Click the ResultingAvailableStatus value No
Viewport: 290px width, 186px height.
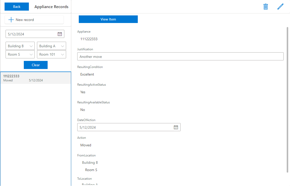[x=83, y=110]
